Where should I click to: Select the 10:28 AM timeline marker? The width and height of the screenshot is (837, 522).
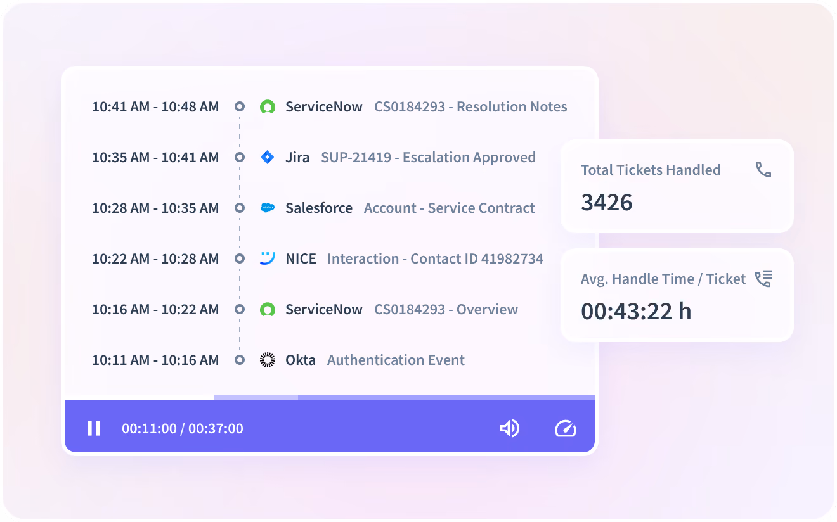(x=240, y=208)
